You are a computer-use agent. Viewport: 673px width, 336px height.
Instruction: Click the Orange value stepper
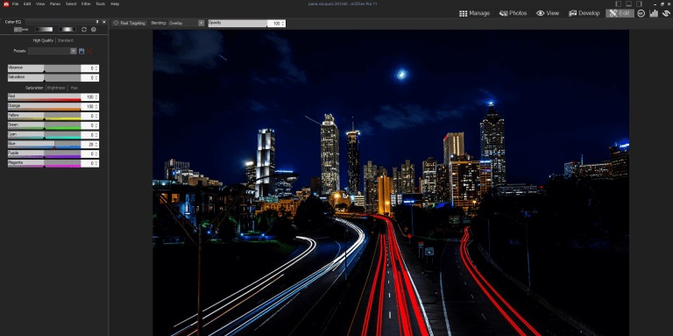(x=96, y=106)
